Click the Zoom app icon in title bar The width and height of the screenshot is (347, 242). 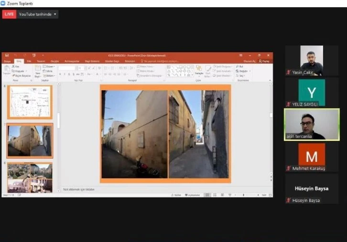[3, 3]
